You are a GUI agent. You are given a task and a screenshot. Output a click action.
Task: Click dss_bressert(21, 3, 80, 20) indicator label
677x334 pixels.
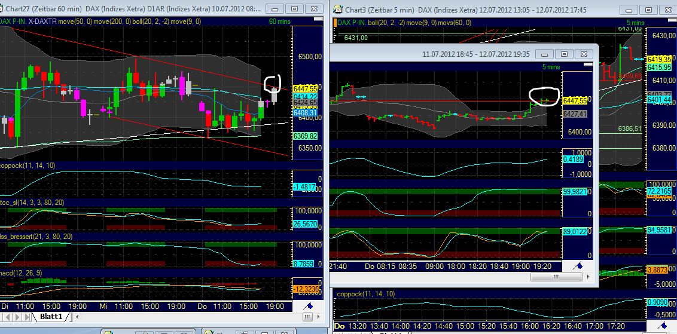pyautogui.click(x=36, y=237)
